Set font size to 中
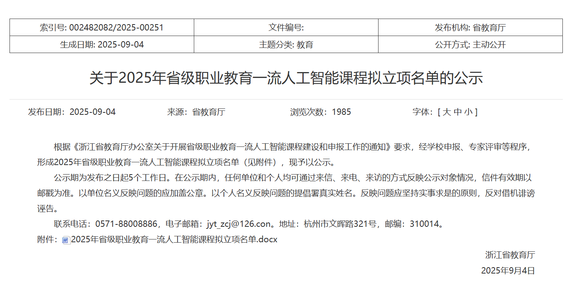Image resolution: width=566 pixels, height=285 pixels. click(457, 112)
